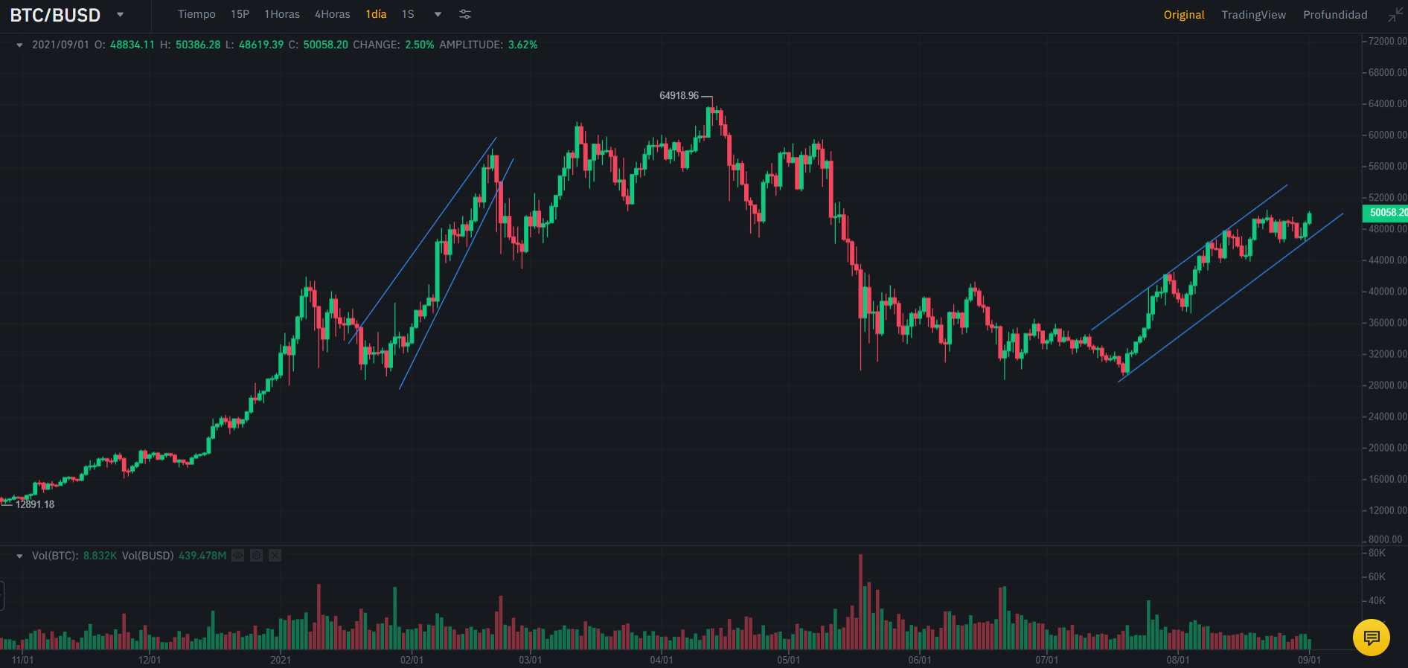Collapse the OHLC data legend arrow
This screenshot has height=668, width=1408.
(19, 45)
